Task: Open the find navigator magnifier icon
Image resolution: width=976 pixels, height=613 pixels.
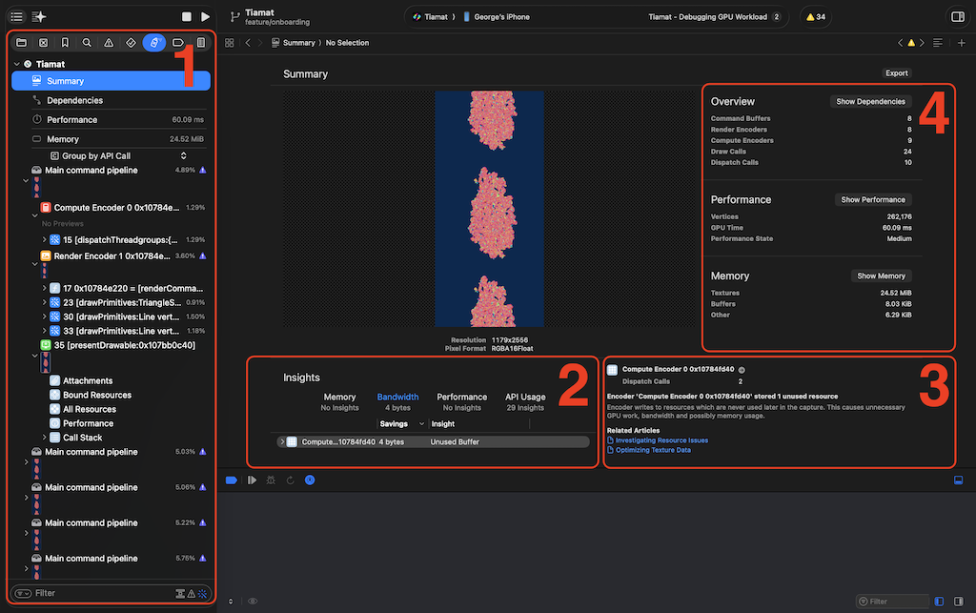Action: pos(87,43)
